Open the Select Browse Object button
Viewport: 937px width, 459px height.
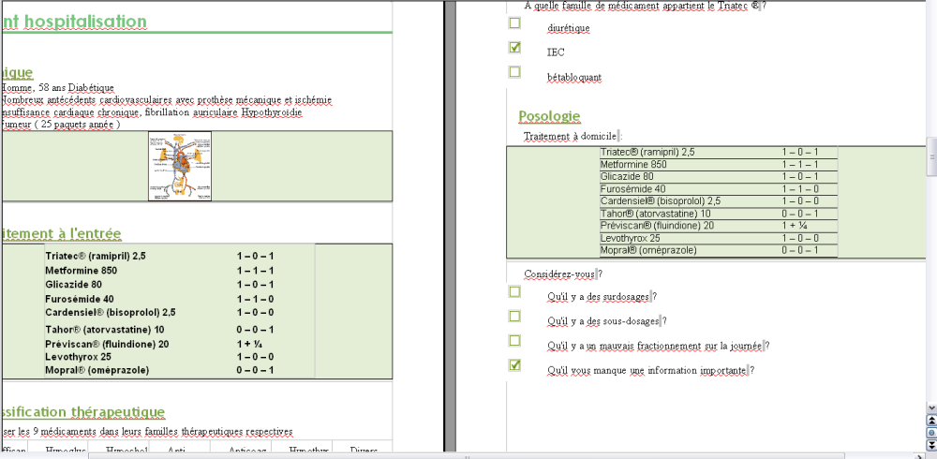point(930,432)
